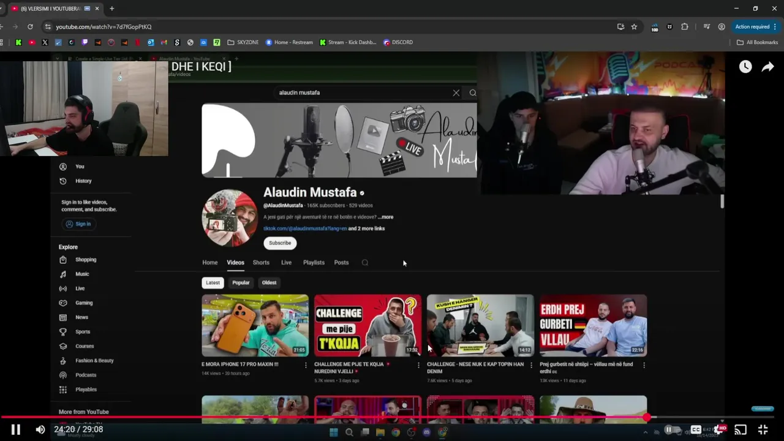Bookmark this page with the star icon
This screenshot has width=784, height=441.
pyautogui.click(x=634, y=26)
